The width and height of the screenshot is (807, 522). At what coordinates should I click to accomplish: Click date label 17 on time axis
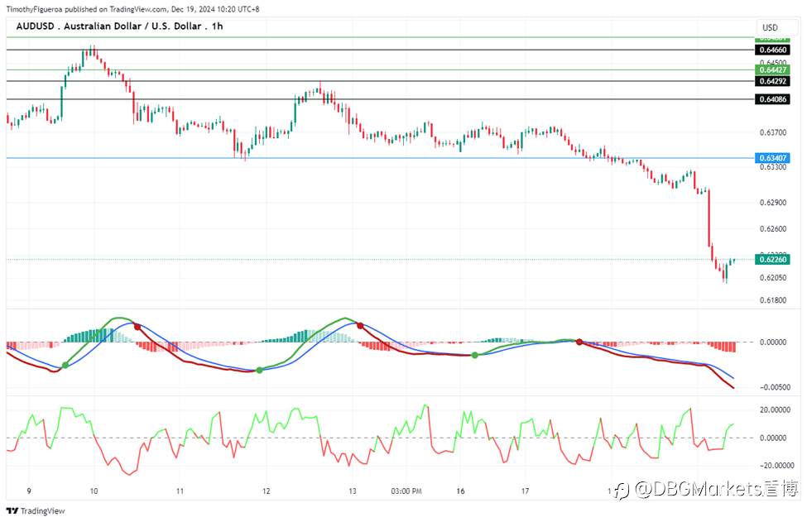pos(525,491)
